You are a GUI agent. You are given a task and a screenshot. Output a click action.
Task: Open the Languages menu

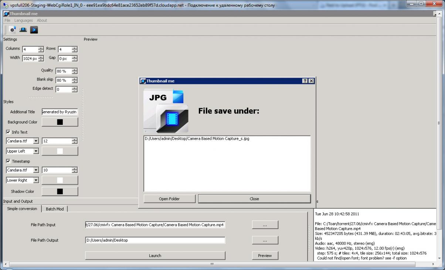click(x=24, y=20)
